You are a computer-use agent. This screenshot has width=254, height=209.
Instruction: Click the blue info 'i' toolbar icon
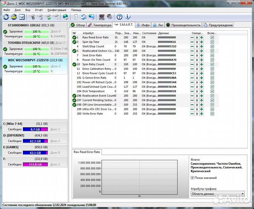point(128,17)
